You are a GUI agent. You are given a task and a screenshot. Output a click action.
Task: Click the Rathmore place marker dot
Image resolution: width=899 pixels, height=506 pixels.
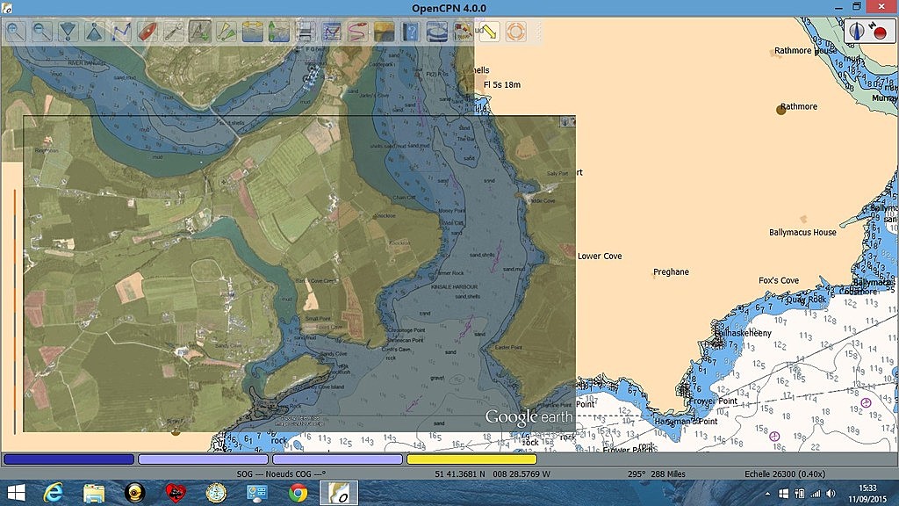pyautogui.click(x=780, y=110)
